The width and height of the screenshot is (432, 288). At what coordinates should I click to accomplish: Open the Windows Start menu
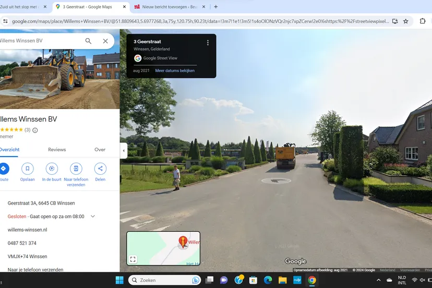[119, 280]
